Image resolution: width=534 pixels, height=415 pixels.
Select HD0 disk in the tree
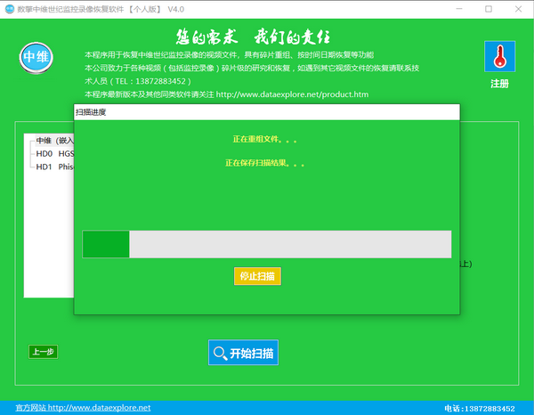[54, 153]
